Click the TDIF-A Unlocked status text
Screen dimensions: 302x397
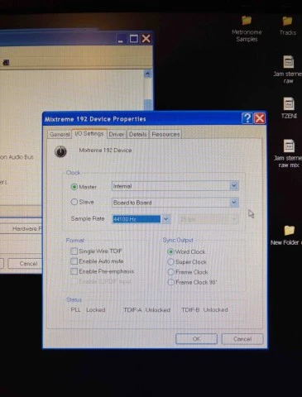coord(146,310)
